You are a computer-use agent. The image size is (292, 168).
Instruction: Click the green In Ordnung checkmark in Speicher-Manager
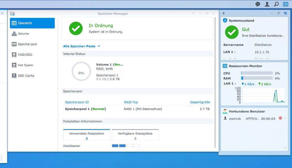(76, 29)
